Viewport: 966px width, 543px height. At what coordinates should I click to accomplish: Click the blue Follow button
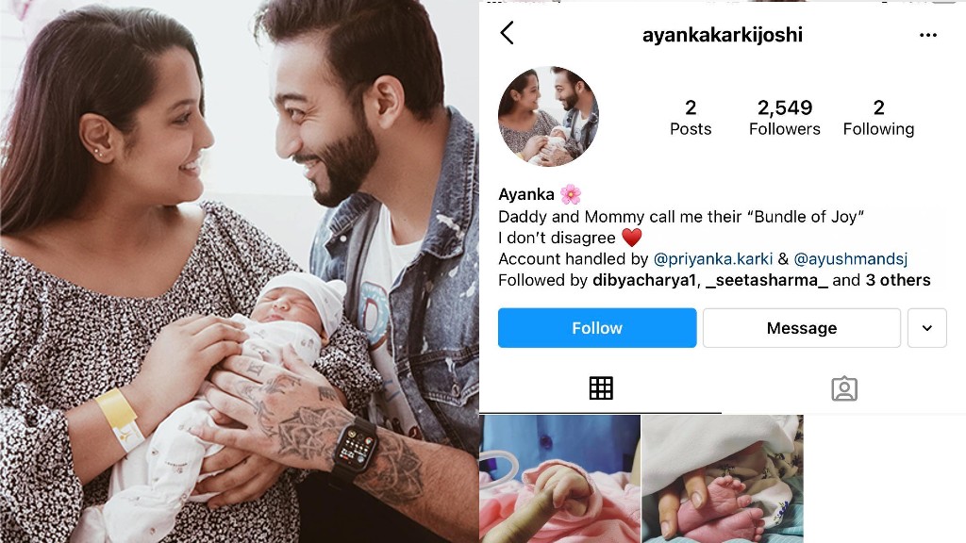(597, 328)
